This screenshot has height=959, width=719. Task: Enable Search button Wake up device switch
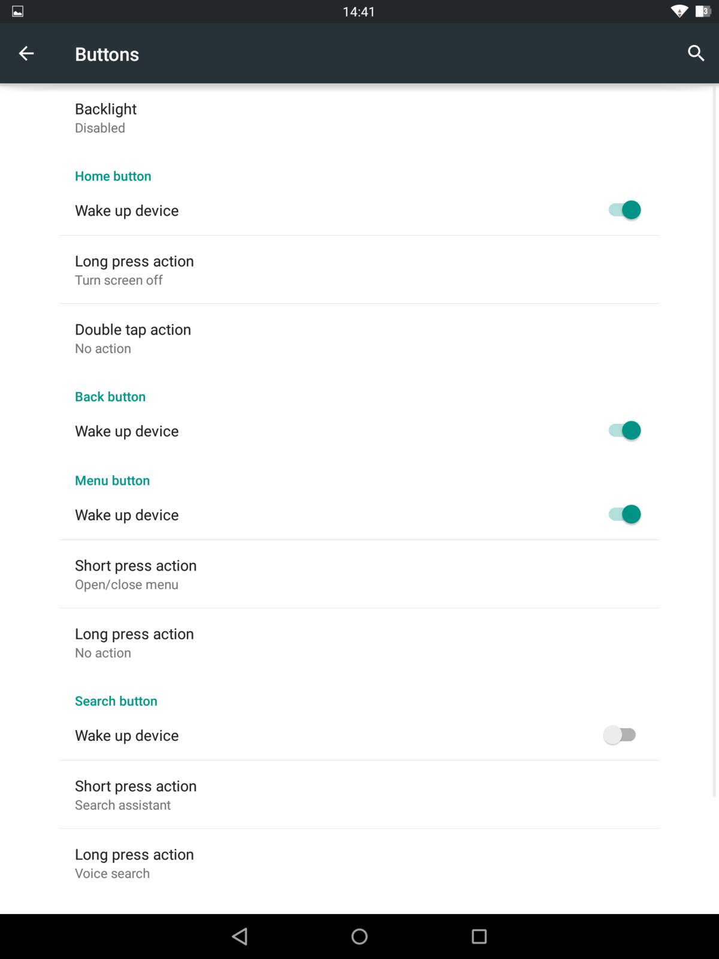(620, 735)
